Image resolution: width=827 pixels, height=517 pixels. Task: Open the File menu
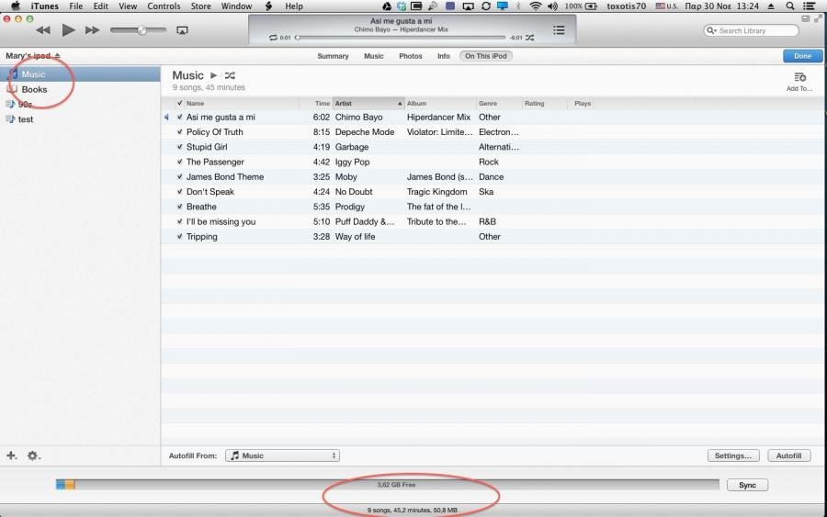(x=76, y=6)
